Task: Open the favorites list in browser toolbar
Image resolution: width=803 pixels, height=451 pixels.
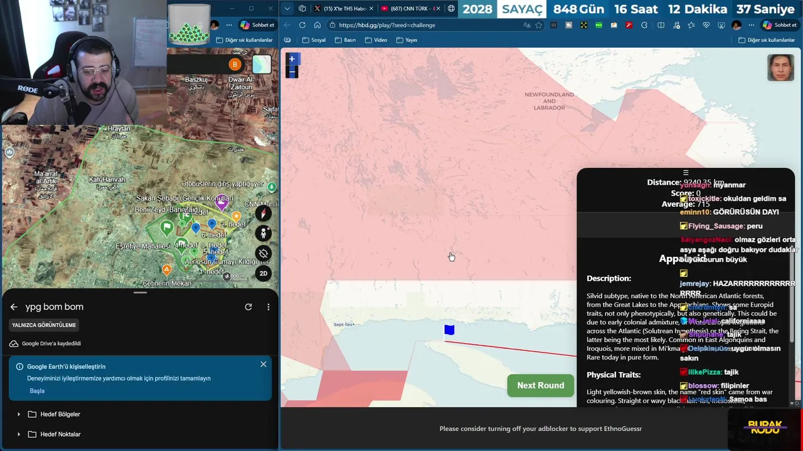Action: click(691, 25)
